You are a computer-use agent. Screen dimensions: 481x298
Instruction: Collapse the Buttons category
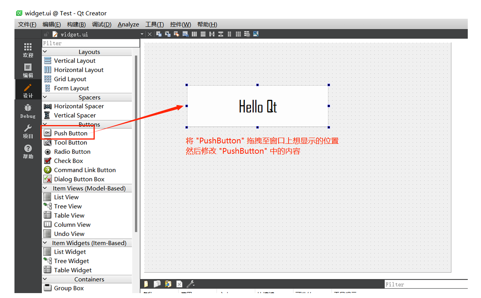tap(45, 124)
